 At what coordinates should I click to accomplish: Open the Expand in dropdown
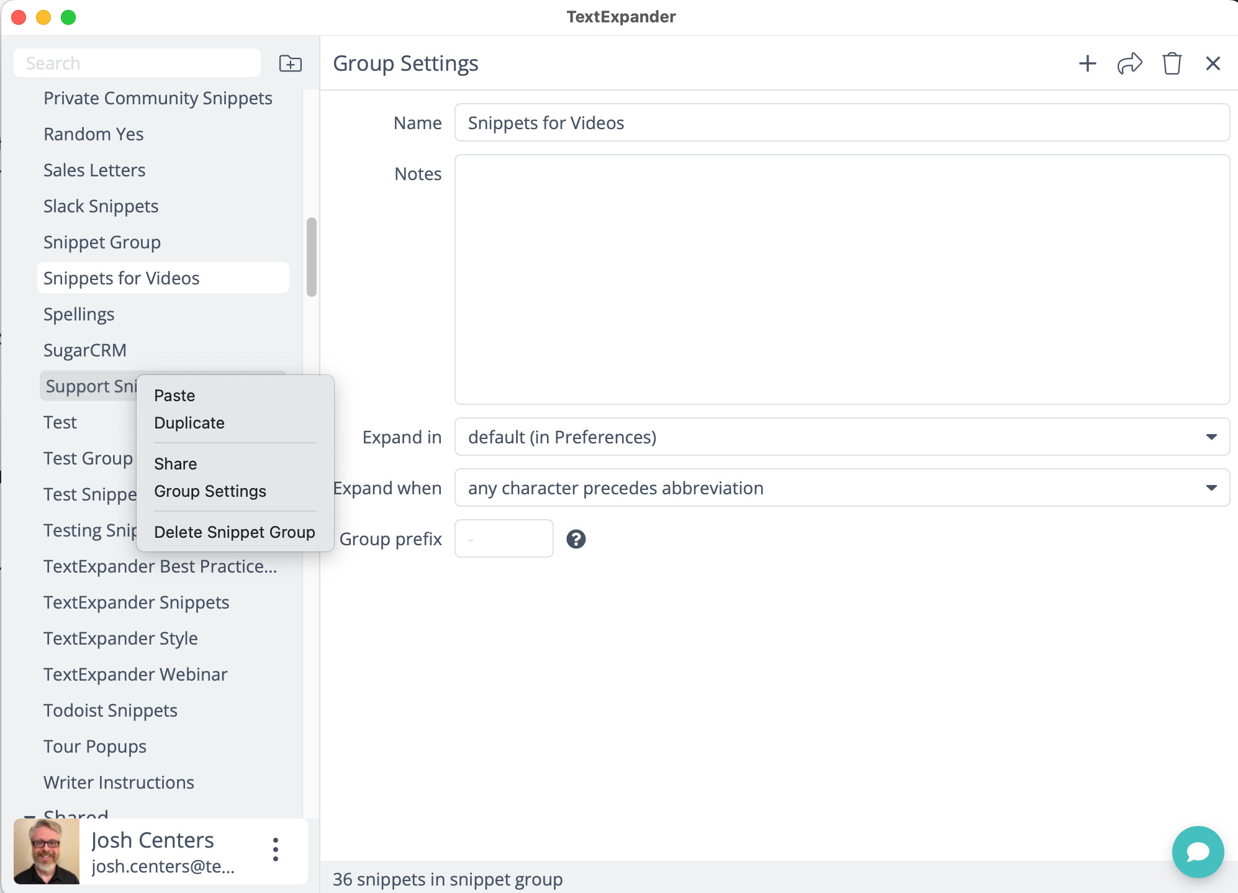click(841, 437)
